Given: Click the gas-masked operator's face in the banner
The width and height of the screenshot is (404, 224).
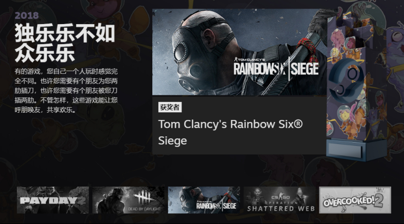Looking at the screenshot, I should (196, 59).
